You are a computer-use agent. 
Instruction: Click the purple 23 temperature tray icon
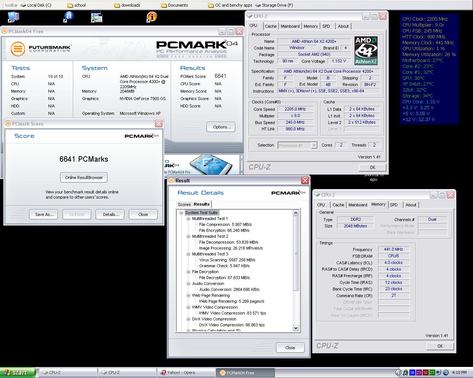coord(419,372)
